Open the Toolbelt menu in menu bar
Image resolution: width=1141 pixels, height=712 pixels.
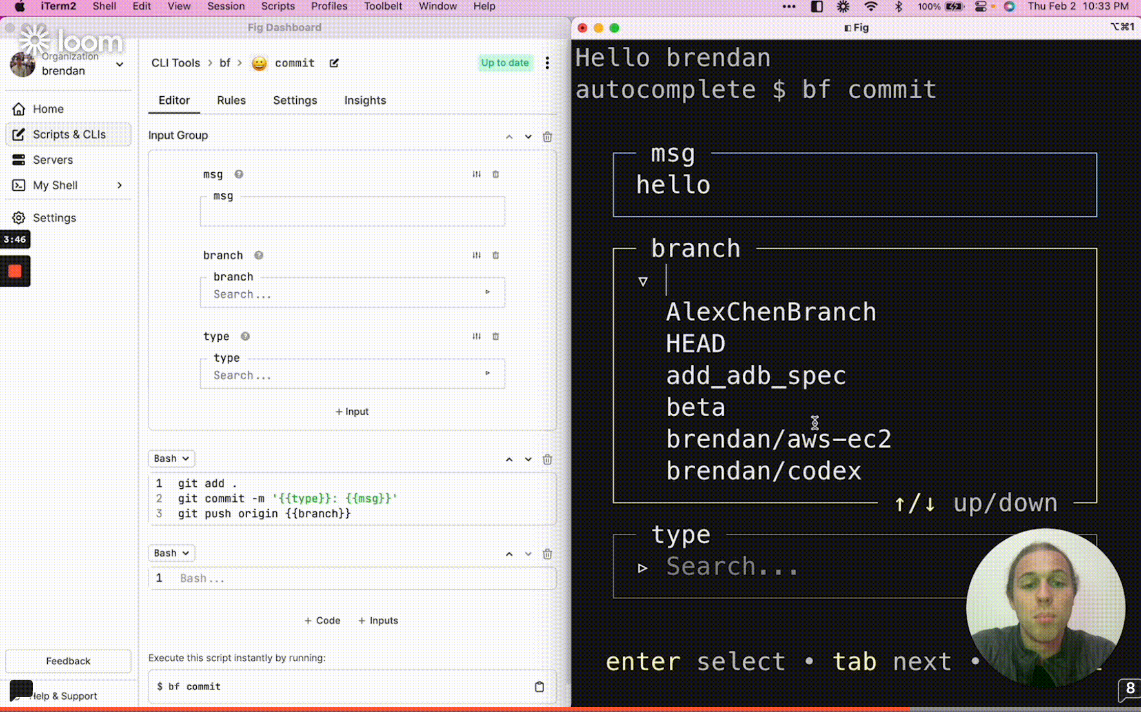[x=383, y=6]
